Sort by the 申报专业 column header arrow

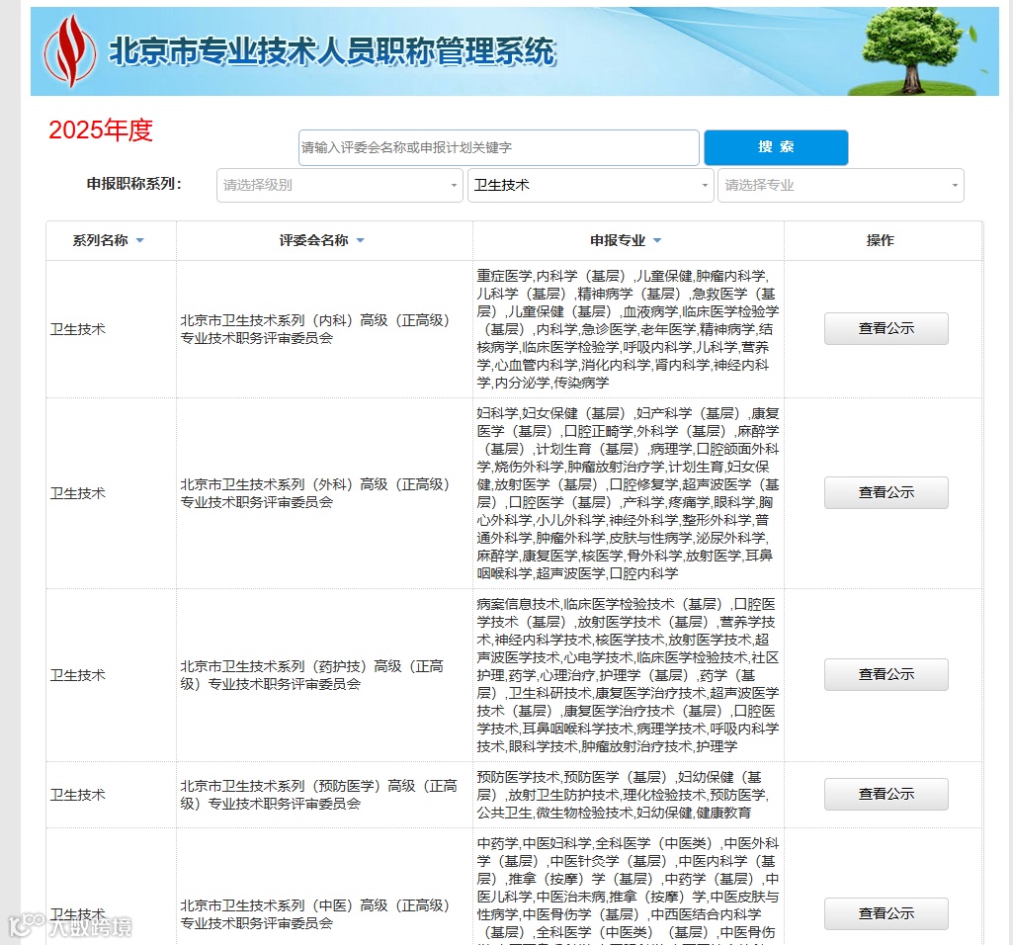click(657, 240)
